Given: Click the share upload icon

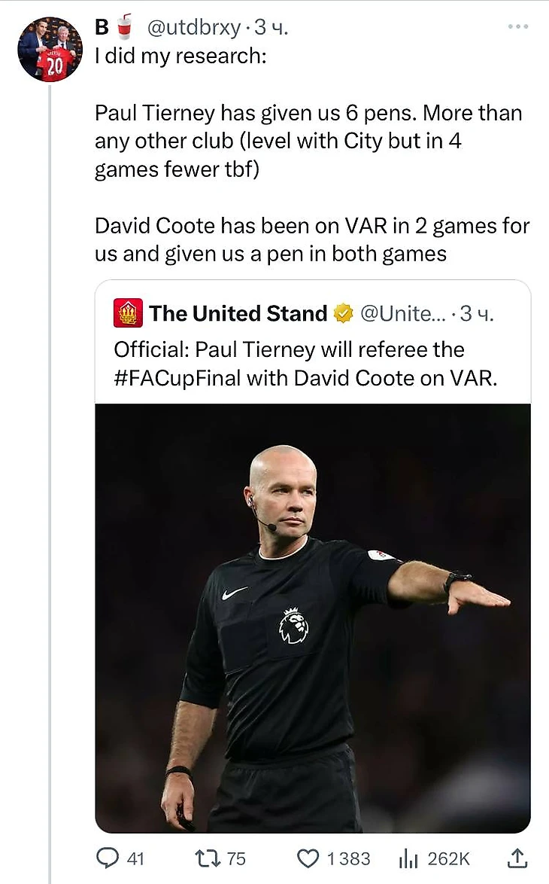Looking at the screenshot, I should (518, 858).
